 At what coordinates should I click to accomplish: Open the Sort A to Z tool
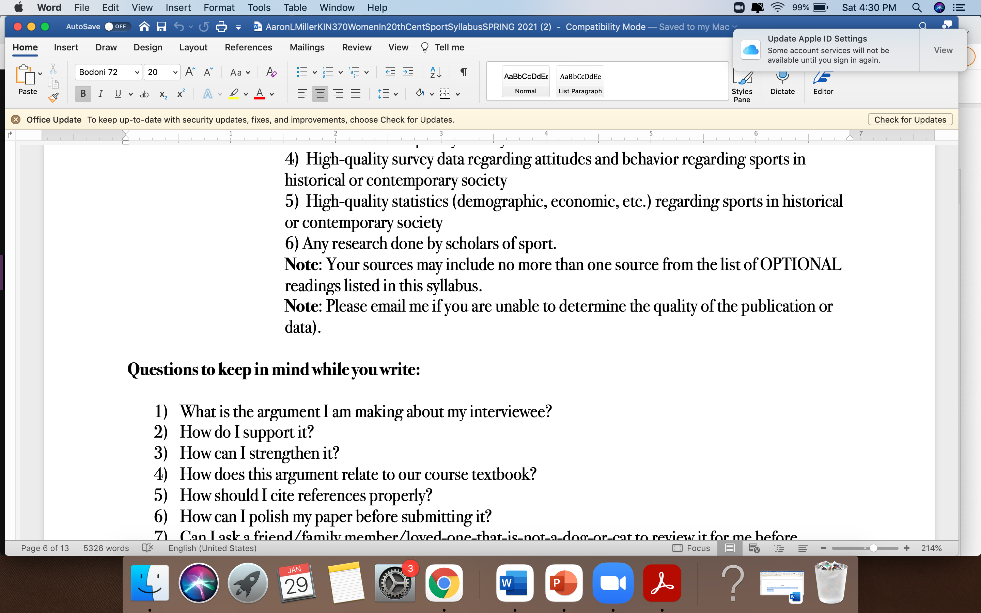(435, 72)
